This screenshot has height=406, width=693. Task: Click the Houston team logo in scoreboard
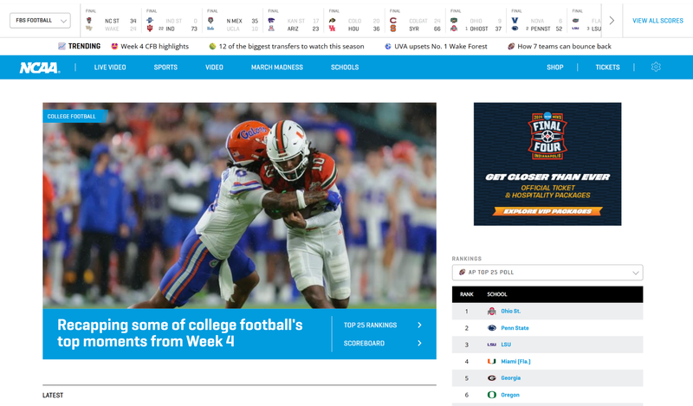(x=332, y=29)
